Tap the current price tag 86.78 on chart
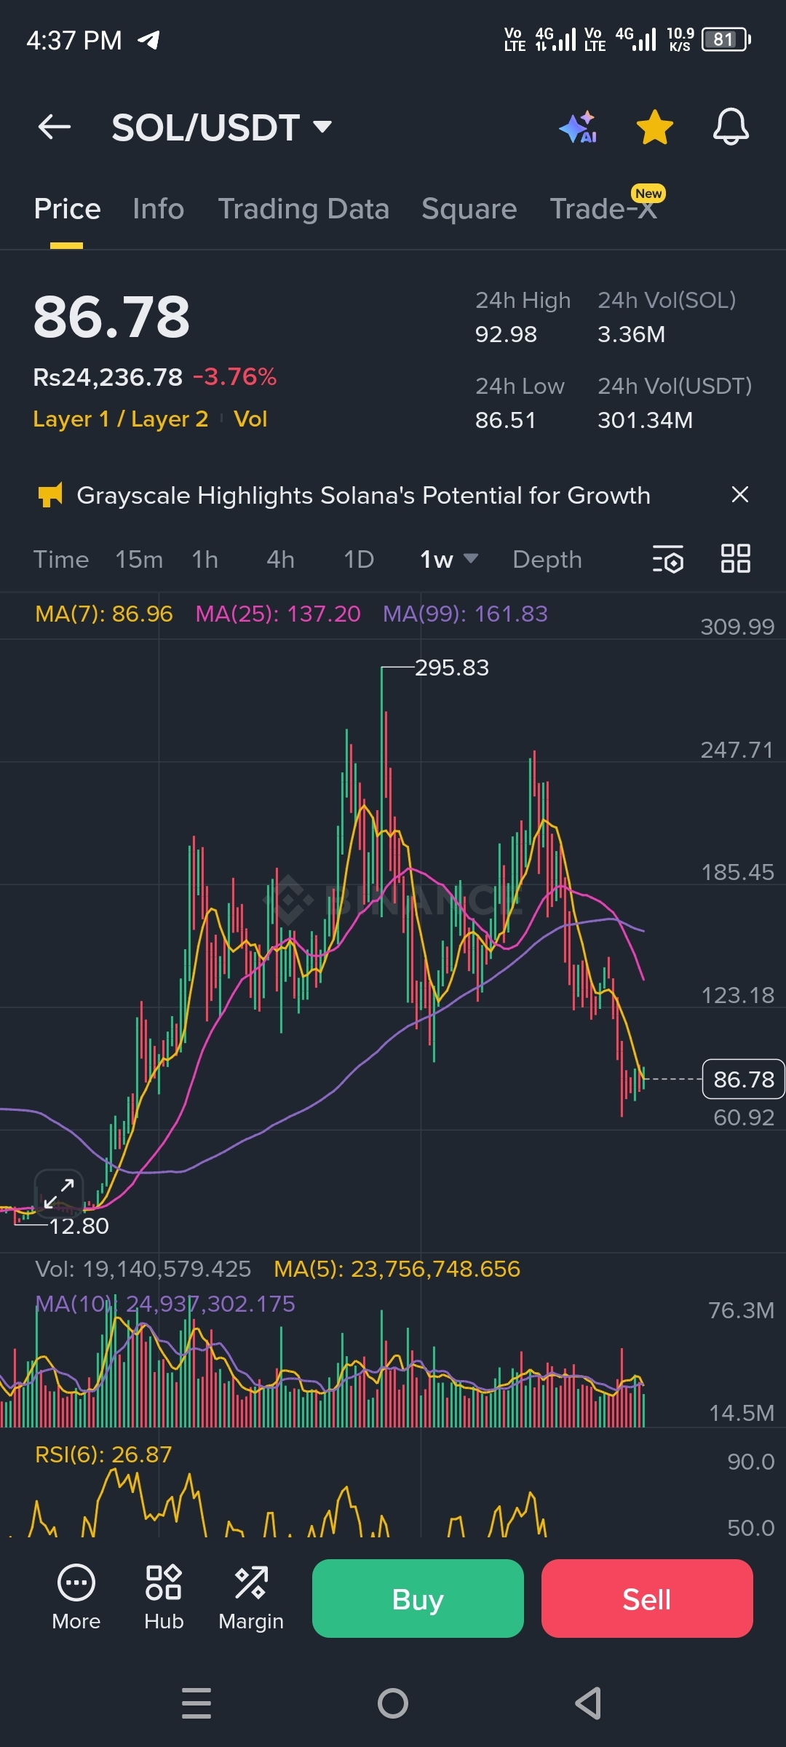 (744, 1080)
